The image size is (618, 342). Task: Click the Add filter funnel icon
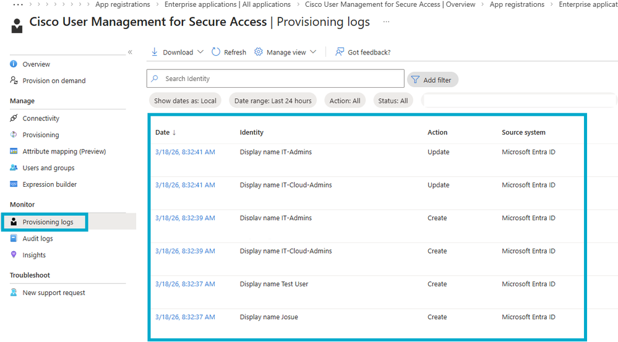415,80
